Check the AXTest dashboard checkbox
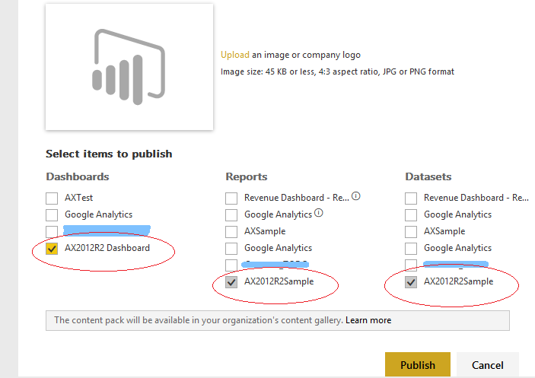The image size is (535, 378). (52, 198)
